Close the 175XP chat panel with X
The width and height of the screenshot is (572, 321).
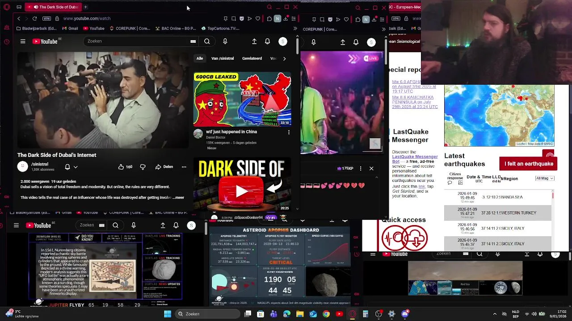coord(371,169)
